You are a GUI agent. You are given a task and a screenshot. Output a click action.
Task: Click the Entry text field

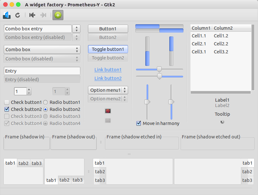(x=42, y=71)
